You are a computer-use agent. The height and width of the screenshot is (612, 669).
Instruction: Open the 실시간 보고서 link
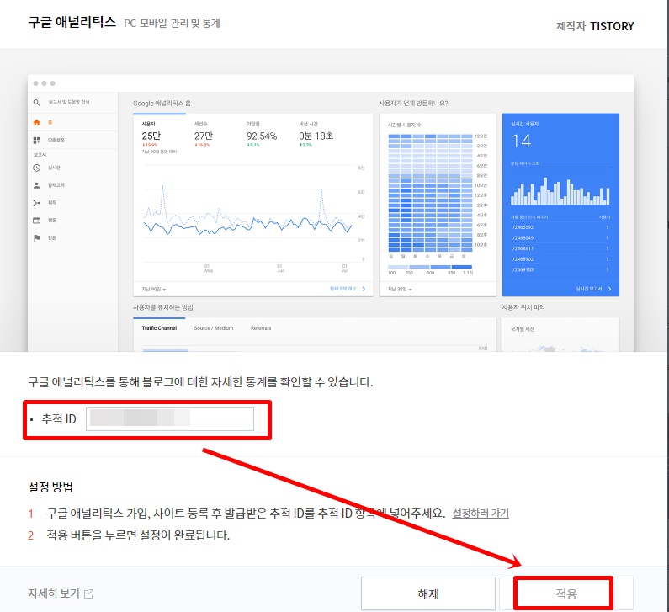pos(593,289)
